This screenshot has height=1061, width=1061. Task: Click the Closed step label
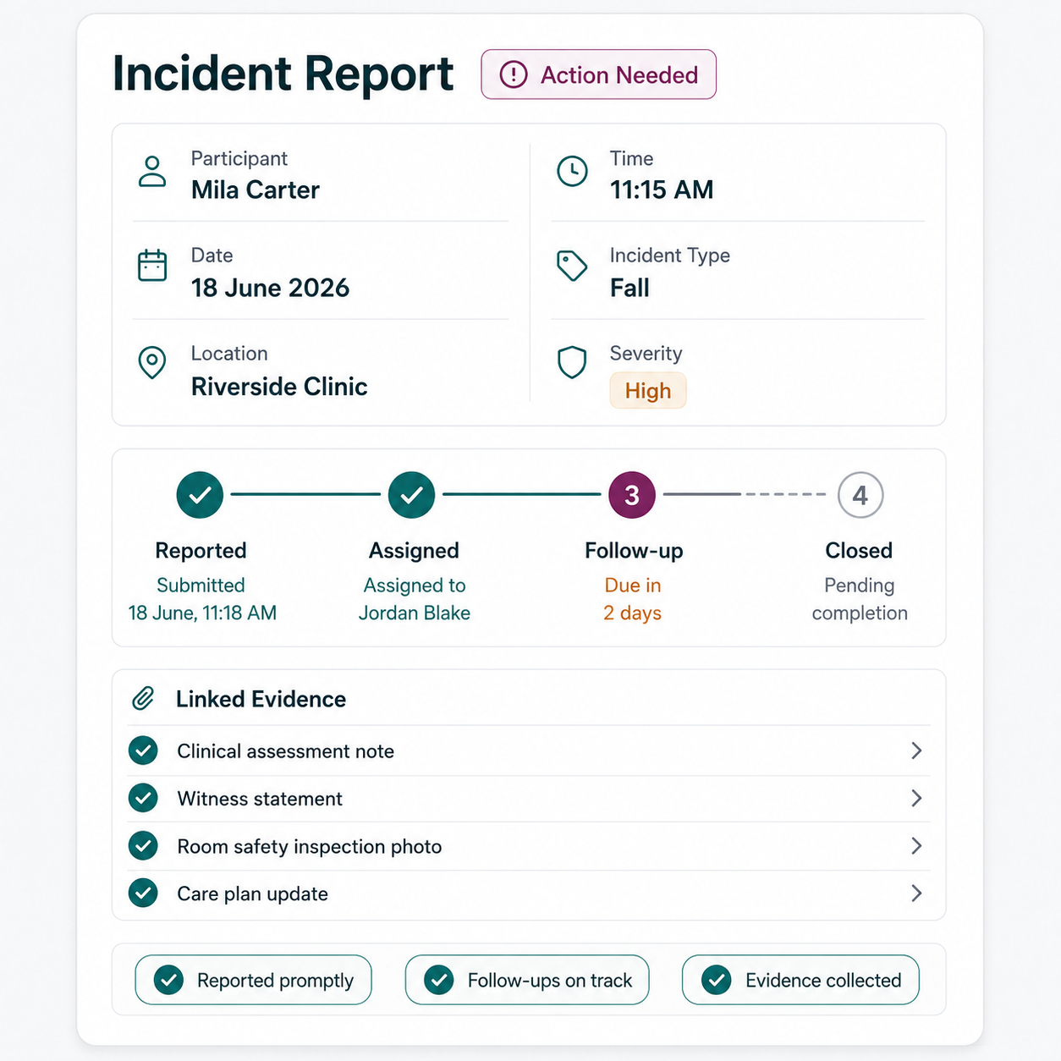(859, 551)
